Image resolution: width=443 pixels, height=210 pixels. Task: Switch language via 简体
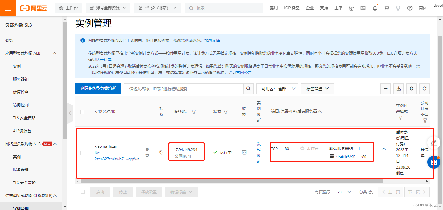pos(423,8)
